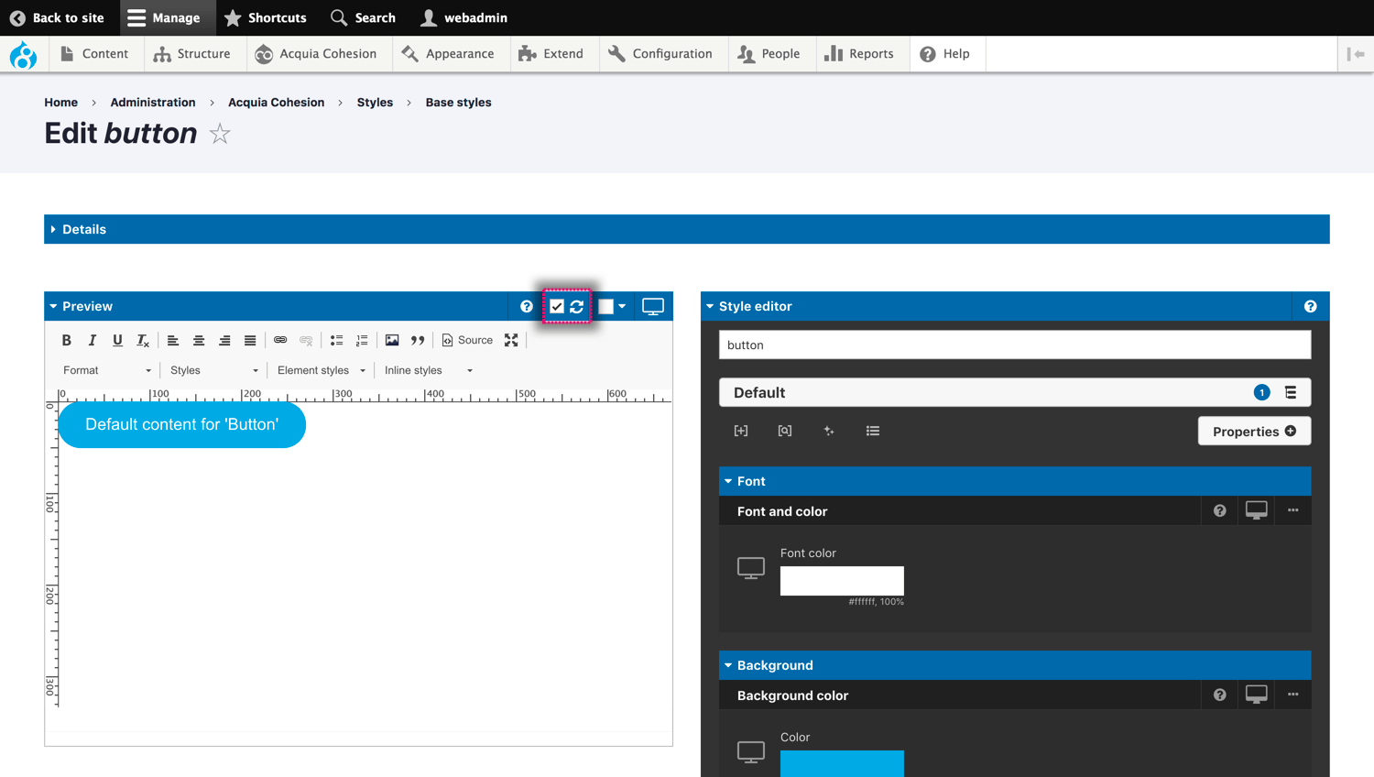1374x777 pixels.
Task: Open the Configuration menu
Action: [660, 54]
